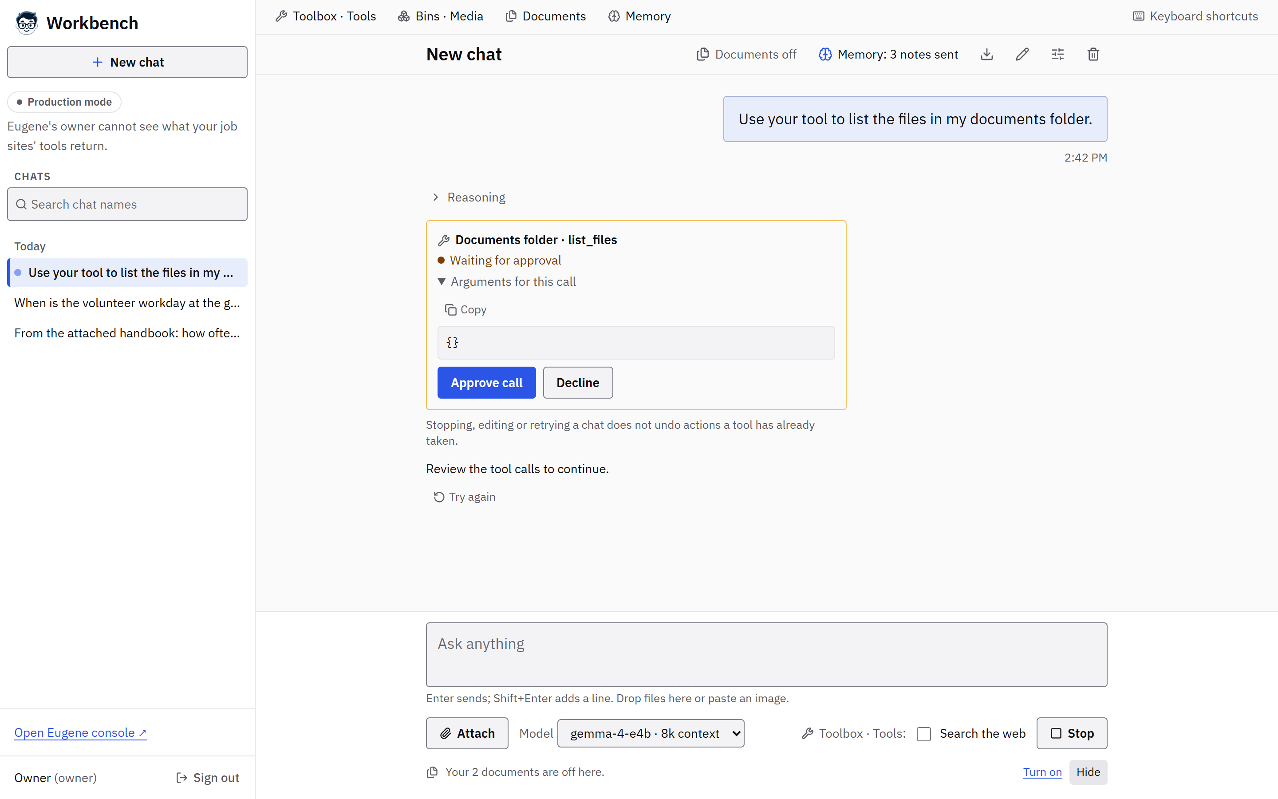Collapse Arguments for this call

pyautogui.click(x=507, y=282)
